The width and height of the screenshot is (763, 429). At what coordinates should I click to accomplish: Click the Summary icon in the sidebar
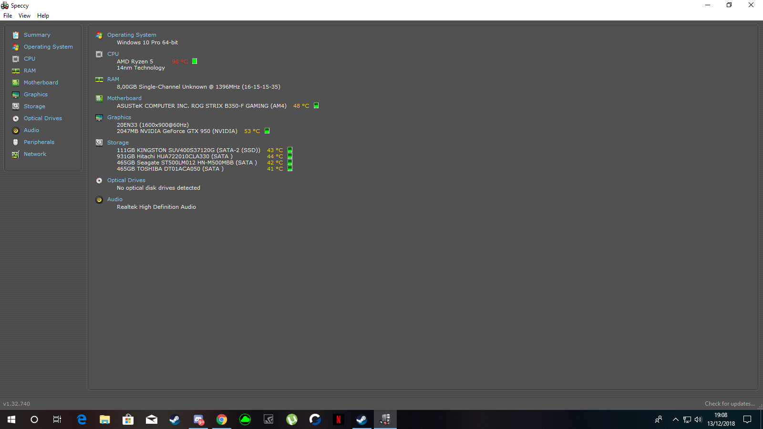coord(16,35)
